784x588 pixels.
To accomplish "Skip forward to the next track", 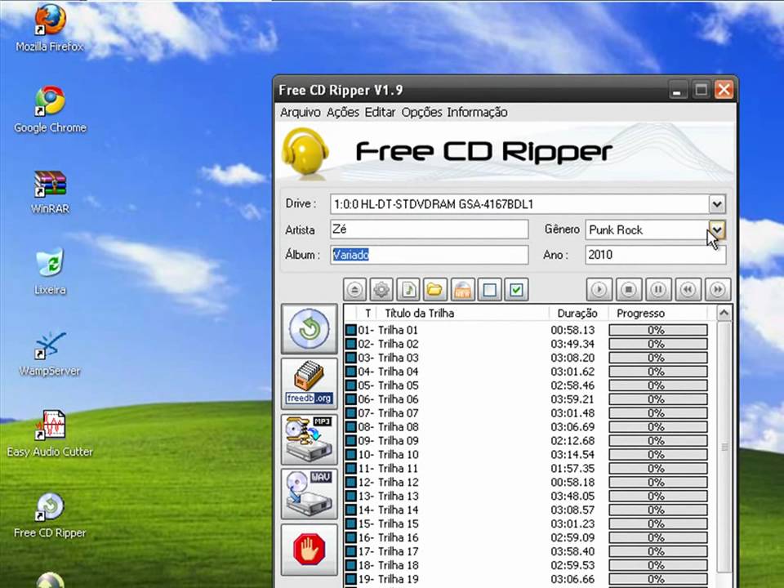I will [x=718, y=289].
